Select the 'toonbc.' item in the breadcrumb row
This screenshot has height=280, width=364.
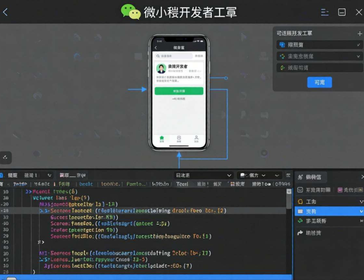(110, 184)
